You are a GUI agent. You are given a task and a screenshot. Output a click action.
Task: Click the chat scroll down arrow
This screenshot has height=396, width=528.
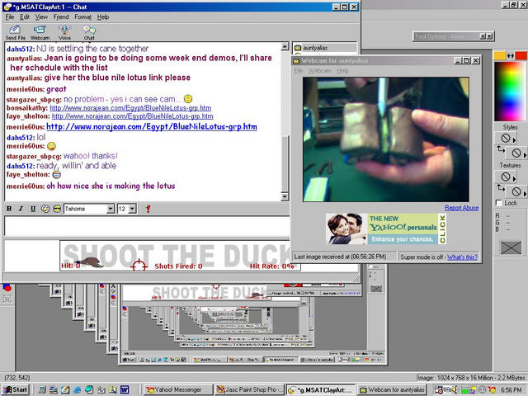(x=285, y=197)
